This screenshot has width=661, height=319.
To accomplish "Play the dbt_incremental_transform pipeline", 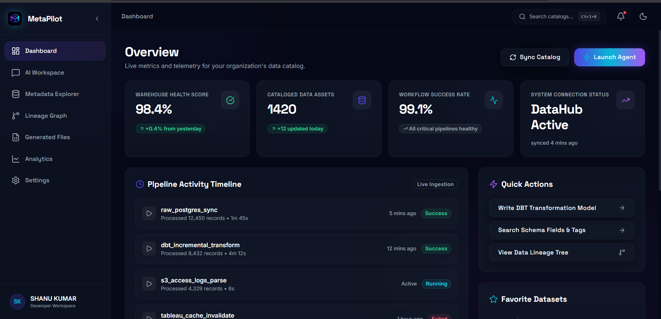I will pyautogui.click(x=149, y=249).
